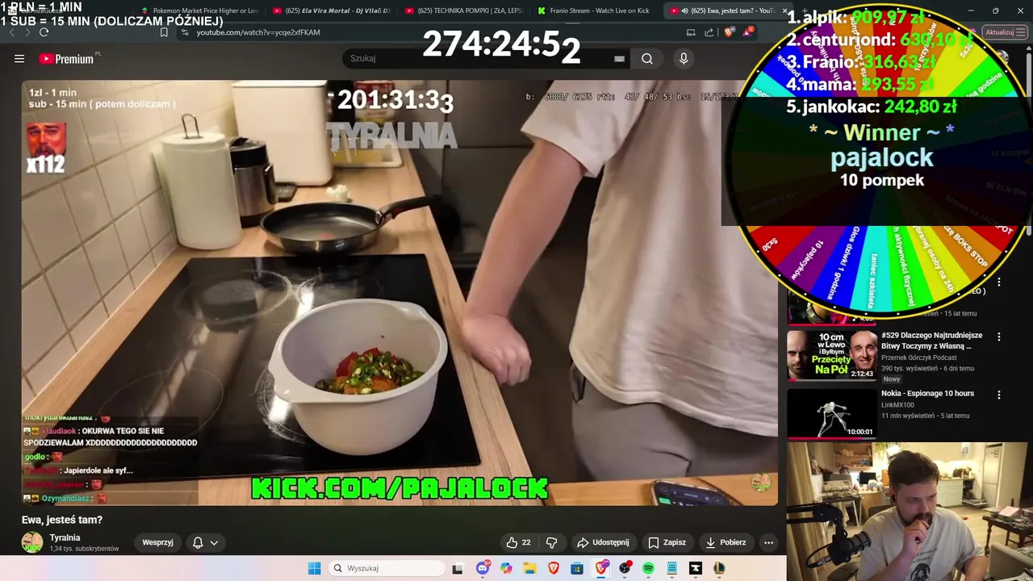Open Dlaczego Najtrudniejsze Bitwy video title

click(932, 341)
